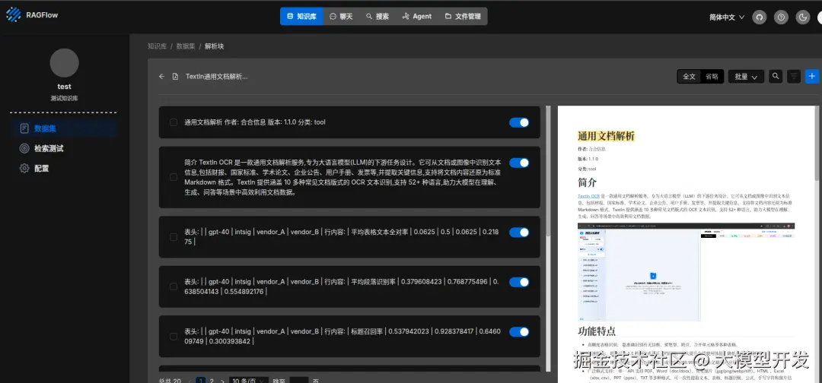Click the chunk list vertical scrollbar
Screen dimensions: 822x383
pos(548,173)
